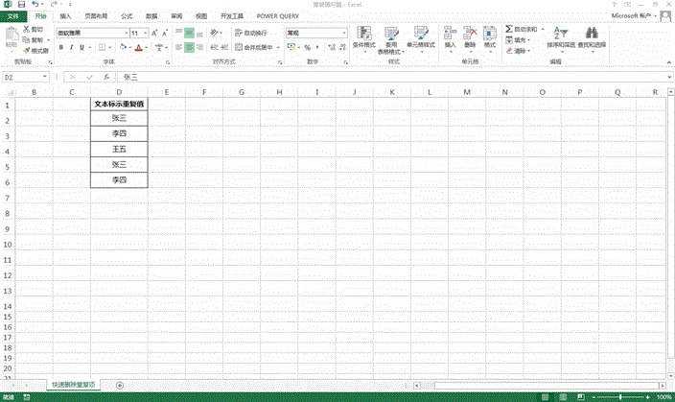
Task: Open the font name dropdown
Action: click(x=123, y=33)
